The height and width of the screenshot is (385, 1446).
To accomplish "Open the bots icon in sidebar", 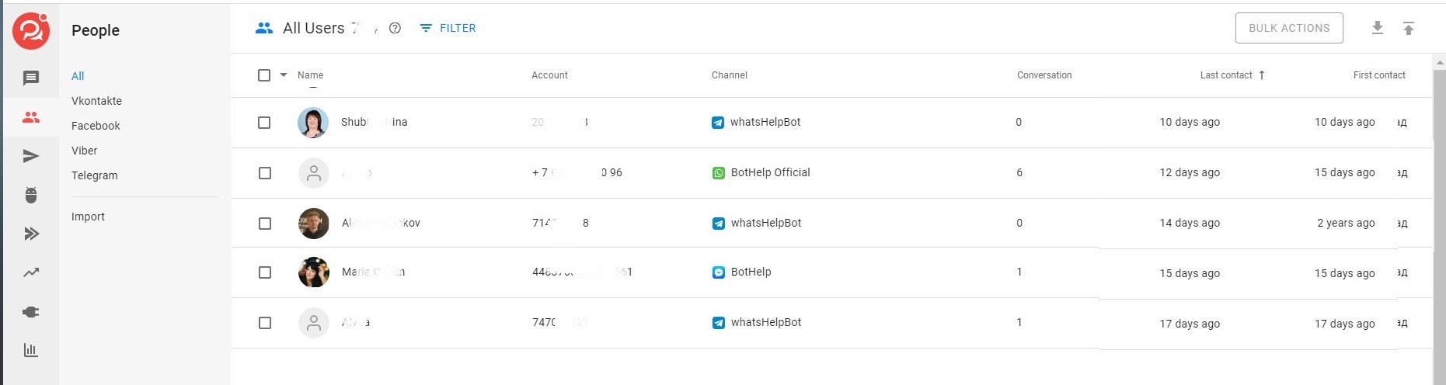I will coord(31,195).
